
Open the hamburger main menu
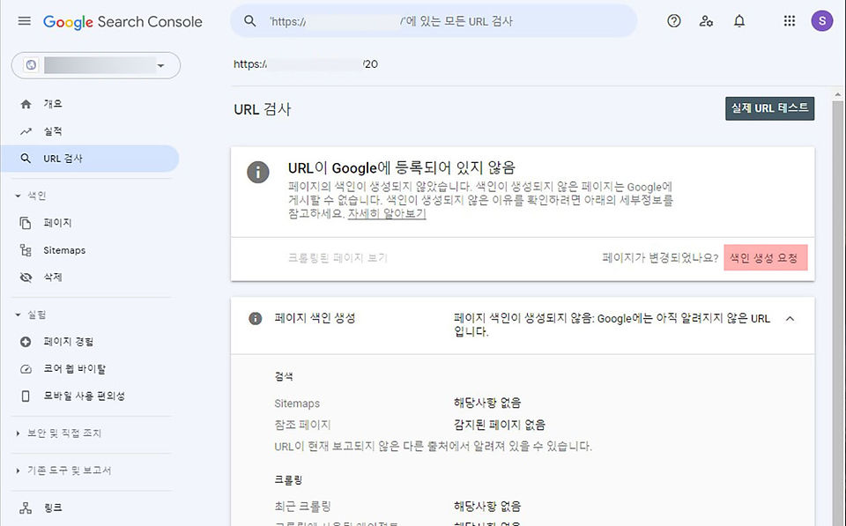tap(25, 21)
